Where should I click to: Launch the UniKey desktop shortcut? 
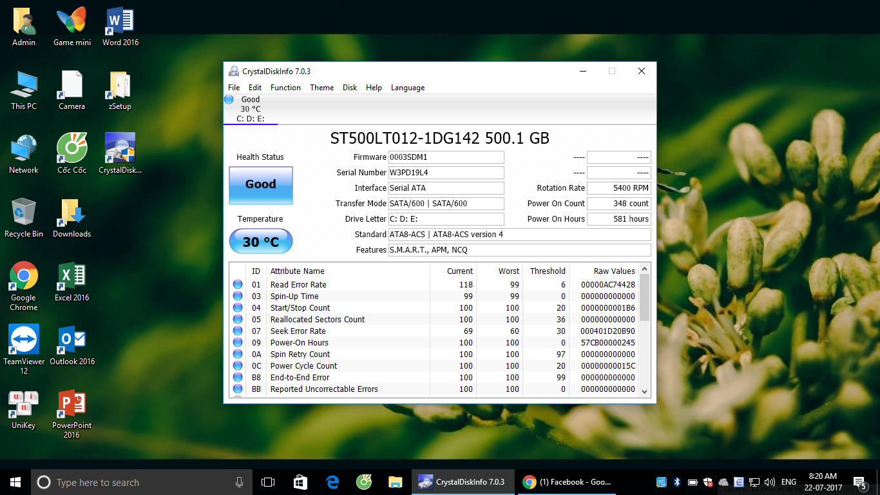tap(24, 409)
